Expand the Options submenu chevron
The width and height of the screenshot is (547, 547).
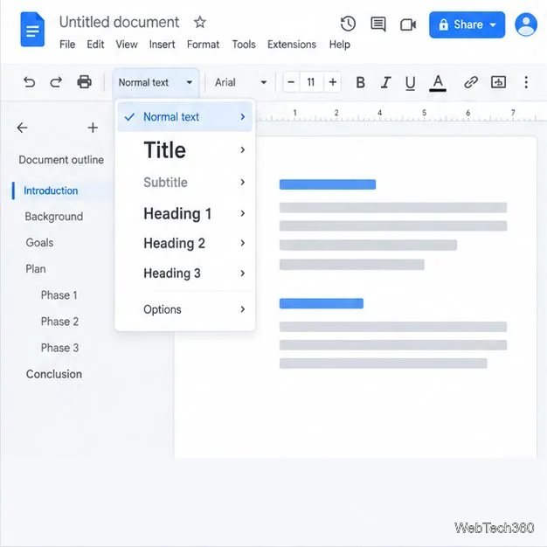(243, 309)
